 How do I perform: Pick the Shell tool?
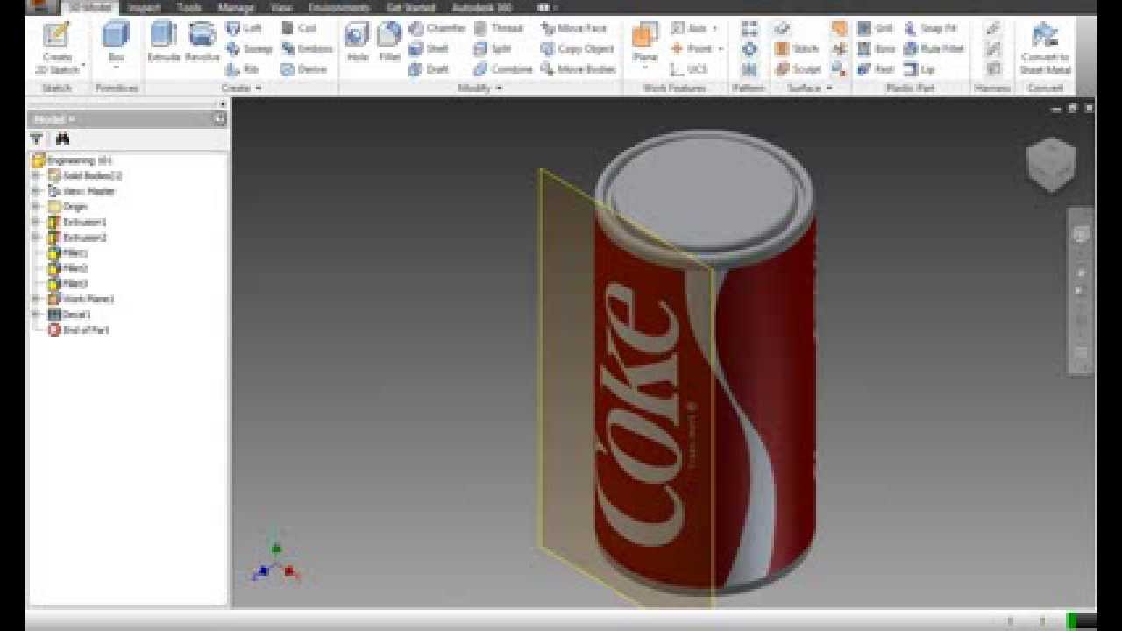(429, 49)
